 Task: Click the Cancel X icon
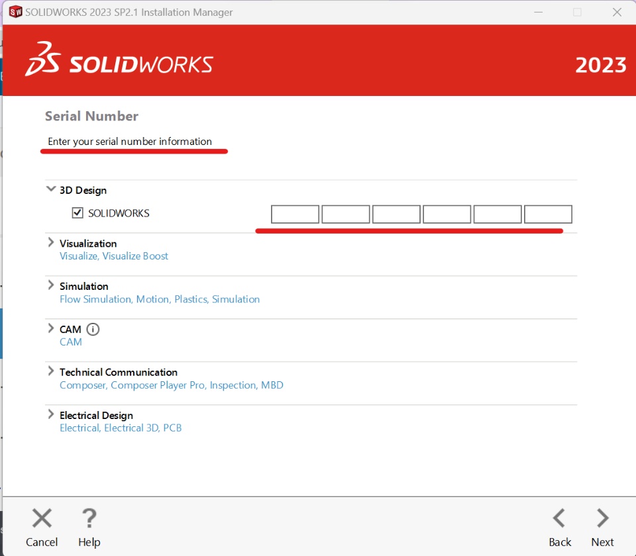(42, 518)
